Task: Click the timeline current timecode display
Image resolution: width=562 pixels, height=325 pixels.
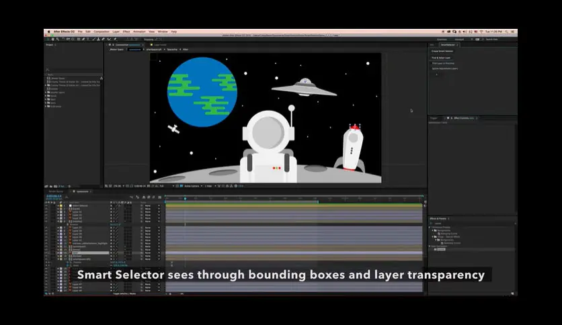Action: coord(54,196)
